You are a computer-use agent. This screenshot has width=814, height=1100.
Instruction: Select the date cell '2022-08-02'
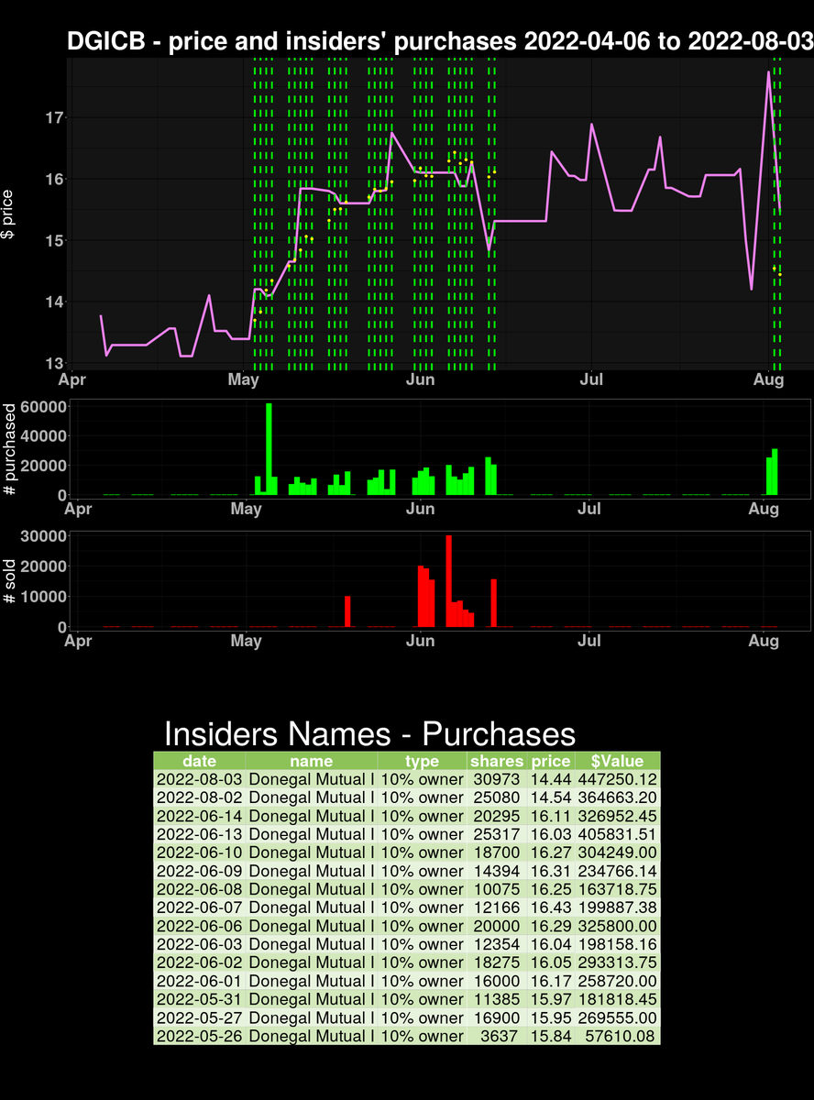point(200,797)
